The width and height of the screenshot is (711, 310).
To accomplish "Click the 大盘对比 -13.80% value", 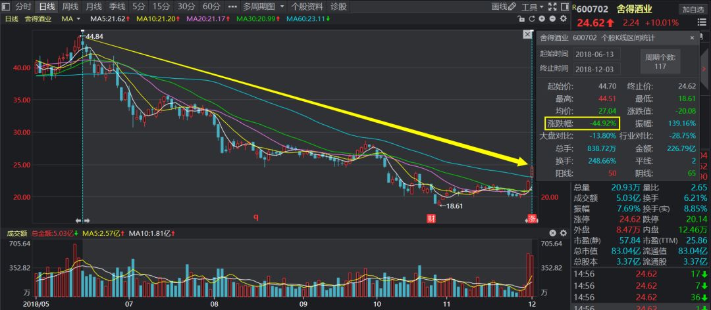I will coord(602,135).
